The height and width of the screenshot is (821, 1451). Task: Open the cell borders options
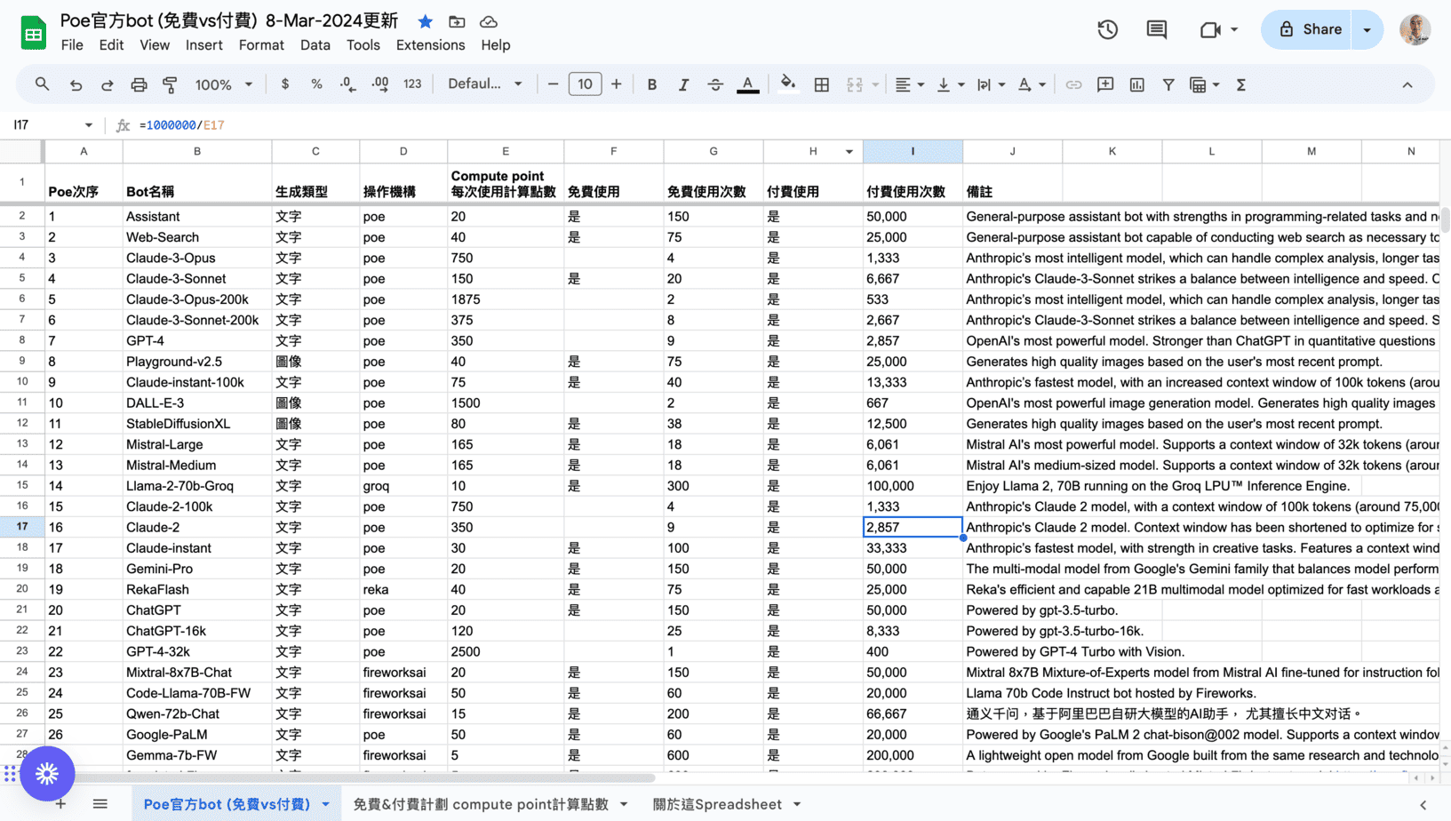(x=822, y=84)
